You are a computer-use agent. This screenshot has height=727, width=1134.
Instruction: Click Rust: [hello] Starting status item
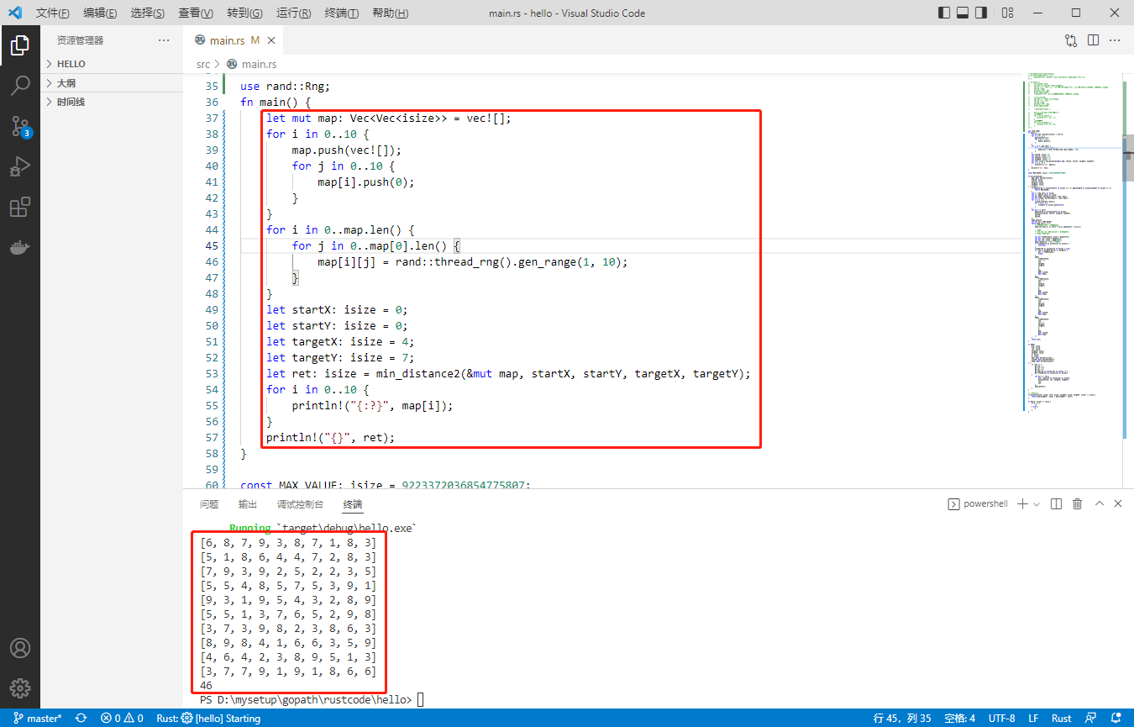tap(208, 719)
